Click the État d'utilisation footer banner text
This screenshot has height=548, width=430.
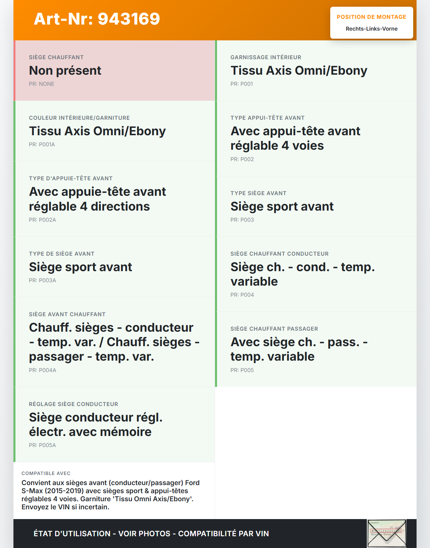151,534
